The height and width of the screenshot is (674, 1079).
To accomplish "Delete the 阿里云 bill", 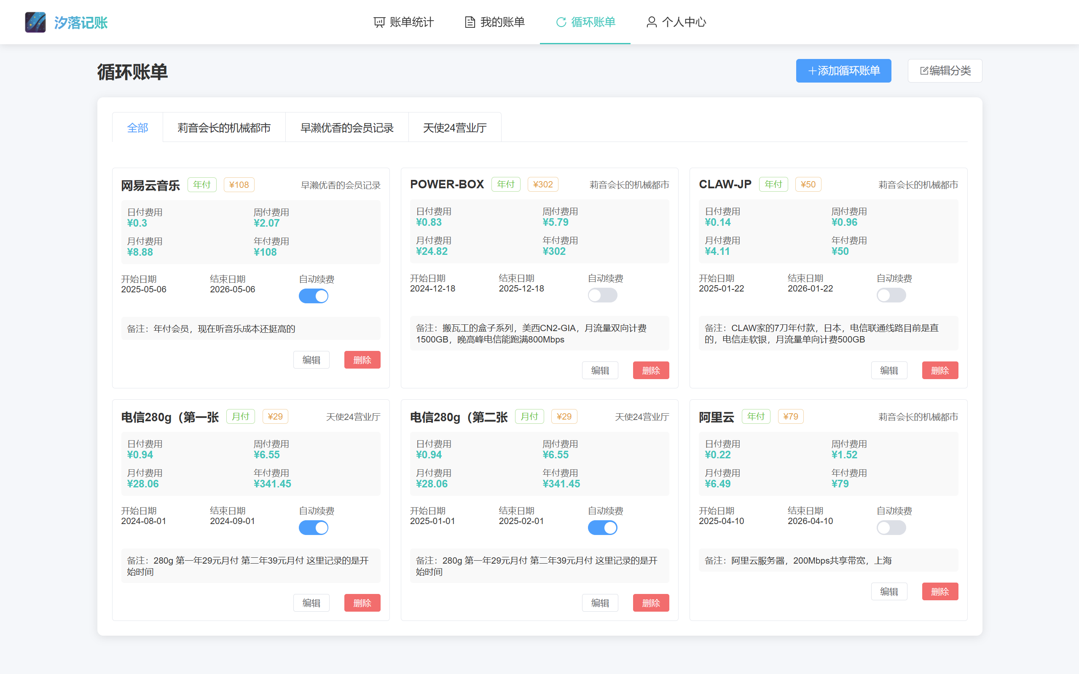I will pyautogui.click(x=940, y=591).
